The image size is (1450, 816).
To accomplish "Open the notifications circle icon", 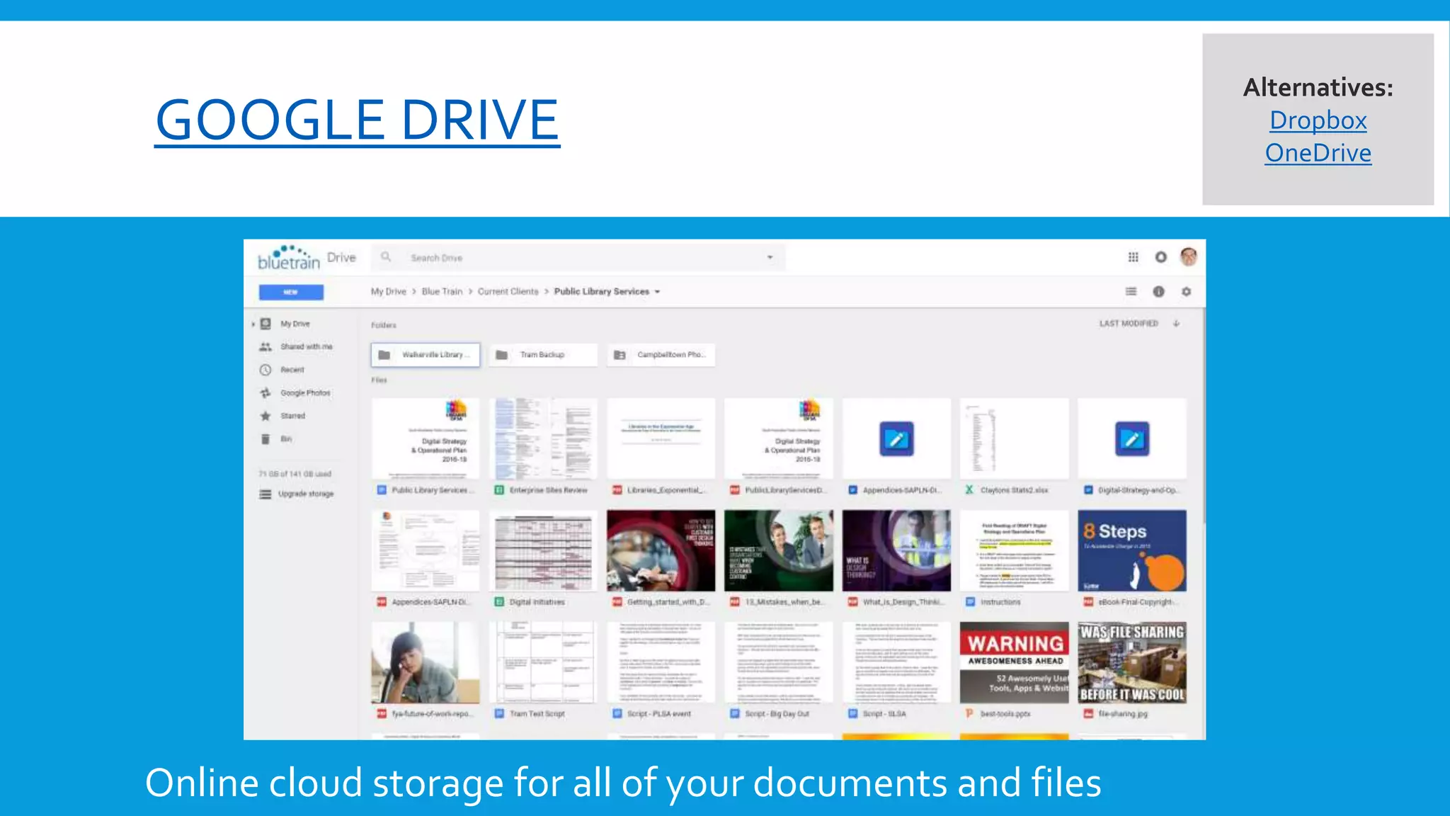I will click(x=1160, y=257).
